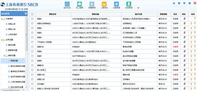Tick the checkbox for 新入职员工 row

coord(32,70)
